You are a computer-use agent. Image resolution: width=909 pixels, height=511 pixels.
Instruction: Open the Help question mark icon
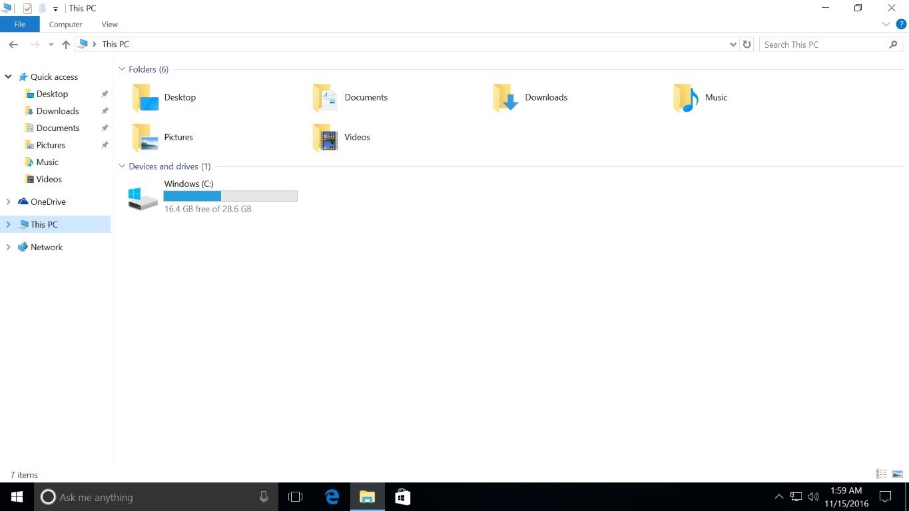click(x=902, y=24)
